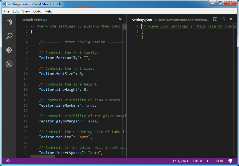Close the Default Settings editor
This screenshot has width=239, height=166.
pos(120,19)
